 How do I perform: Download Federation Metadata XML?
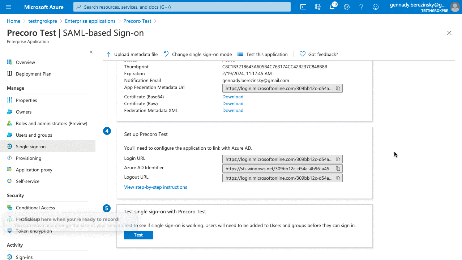point(233,110)
